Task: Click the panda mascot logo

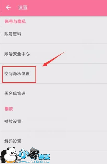Action: 9,155
